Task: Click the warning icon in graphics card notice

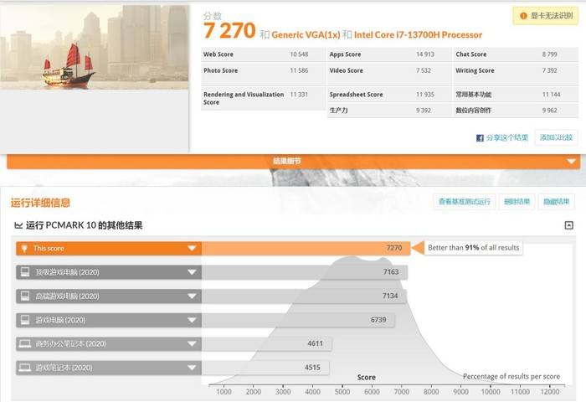Action: (523, 16)
